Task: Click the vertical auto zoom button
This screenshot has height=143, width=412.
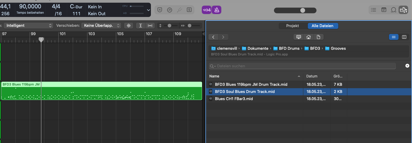Action: [x=140, y=26]
